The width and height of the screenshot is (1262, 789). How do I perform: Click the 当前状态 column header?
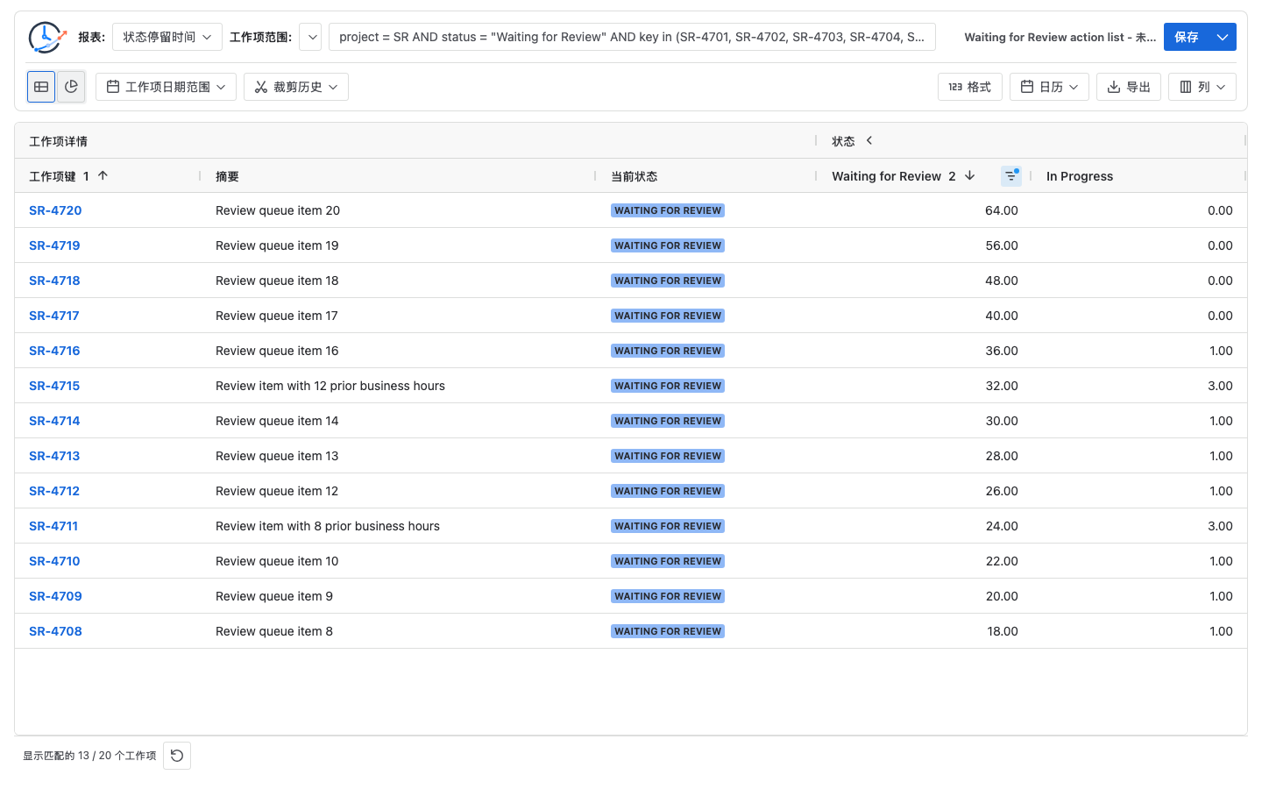coord(634,176)
